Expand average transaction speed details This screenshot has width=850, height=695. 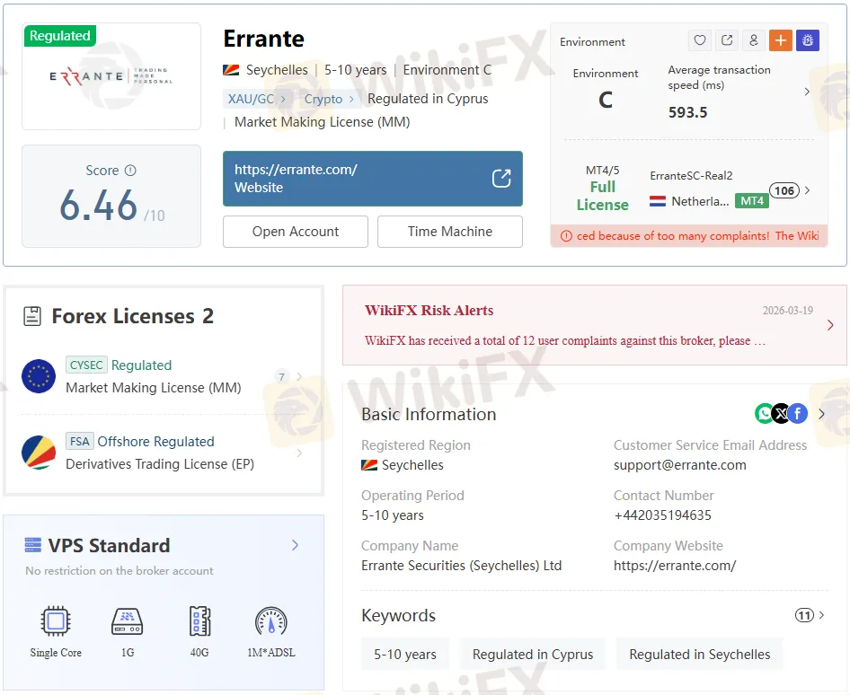tap(807, 92)
